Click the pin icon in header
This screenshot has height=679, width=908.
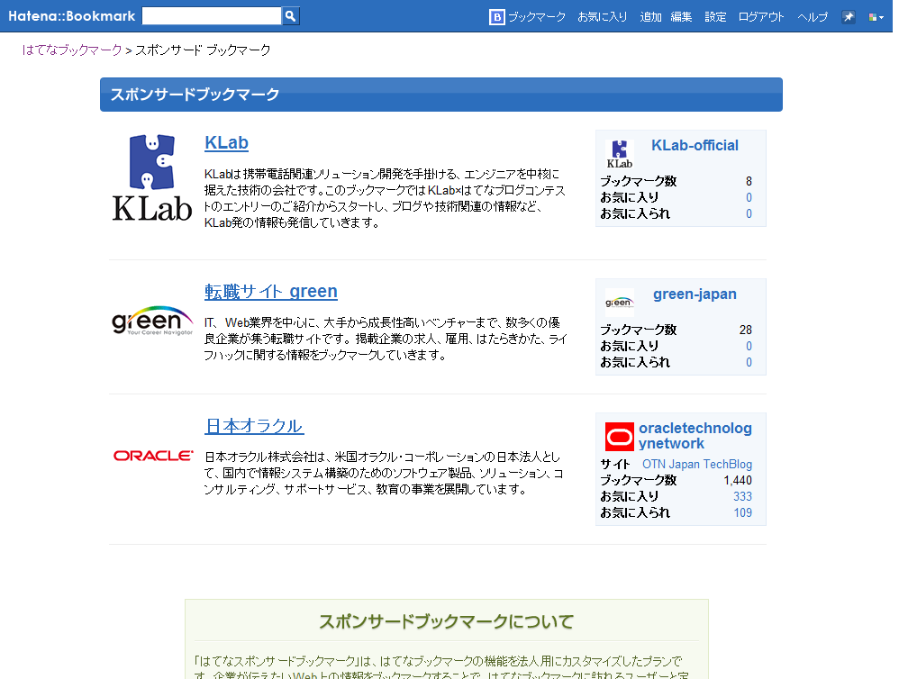(x=849, y=17)
